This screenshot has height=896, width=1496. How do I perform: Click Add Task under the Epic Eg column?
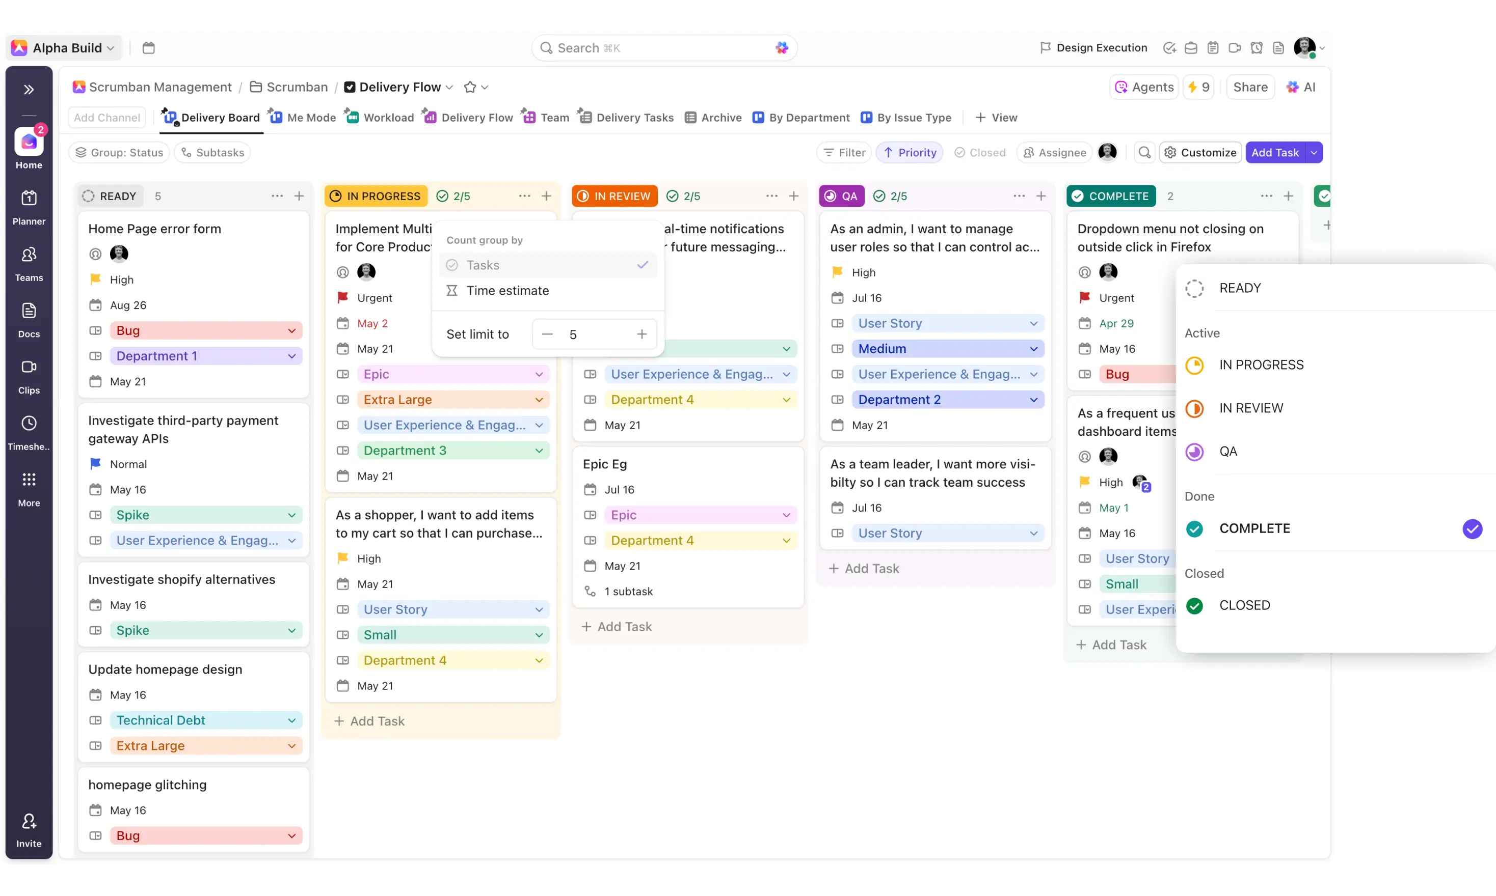coord(616,626)
